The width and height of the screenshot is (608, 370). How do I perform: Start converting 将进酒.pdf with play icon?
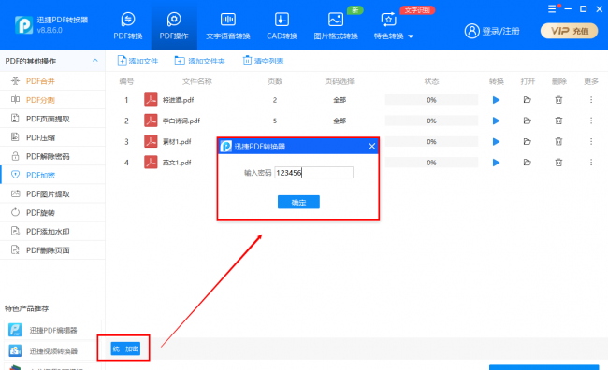point(496,100)
